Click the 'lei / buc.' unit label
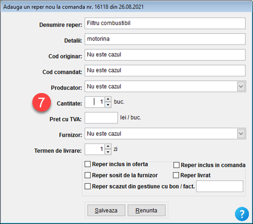Image resolution: width=253 pixels, height=224 pixels. (x=131, y=118)
